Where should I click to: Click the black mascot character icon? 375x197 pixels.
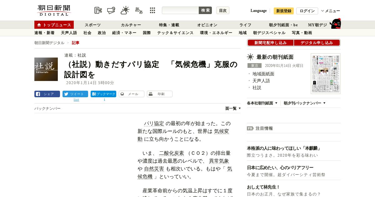335,23
